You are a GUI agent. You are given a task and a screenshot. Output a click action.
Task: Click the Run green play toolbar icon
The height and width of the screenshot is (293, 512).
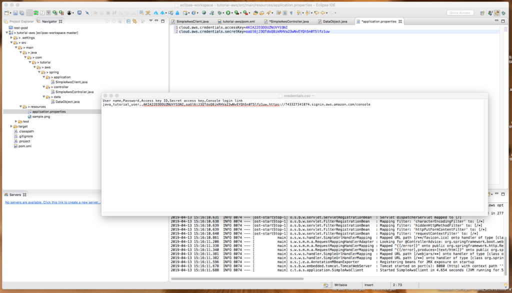(228, 12)
